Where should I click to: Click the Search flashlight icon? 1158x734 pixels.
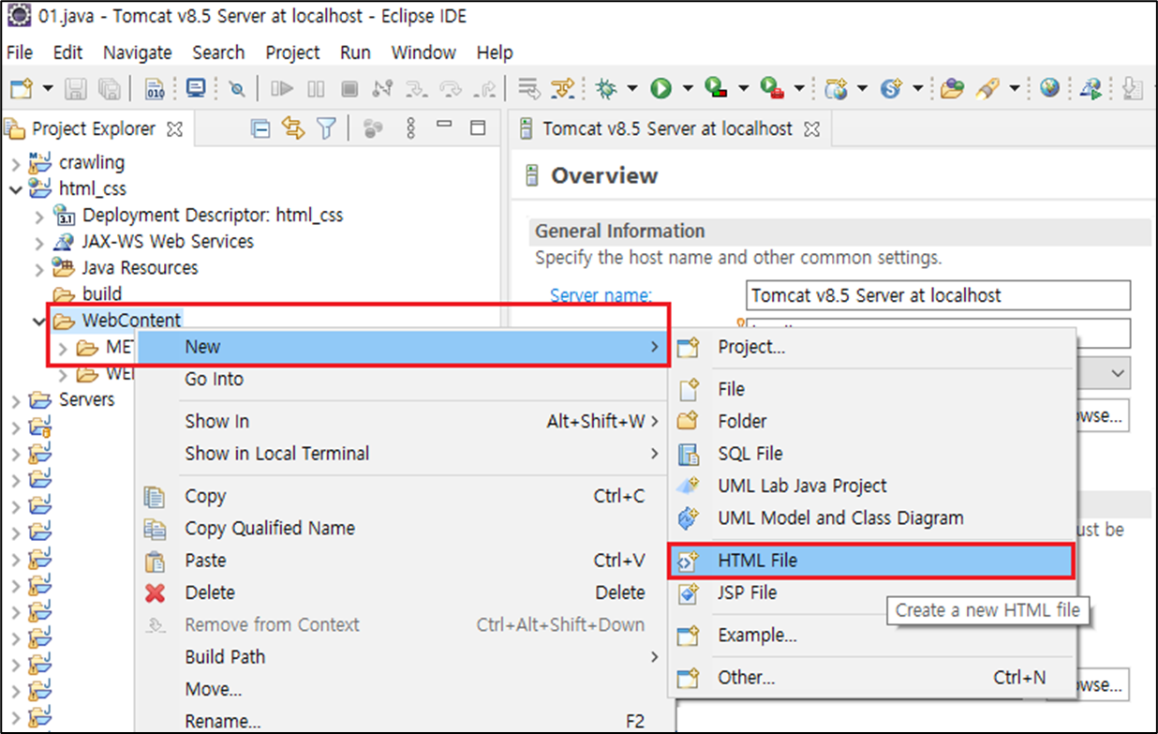[x=988, y=89]
